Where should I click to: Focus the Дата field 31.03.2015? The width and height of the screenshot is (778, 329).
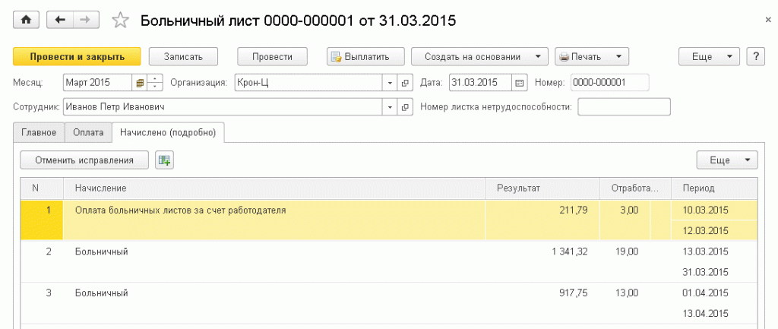point(480,83)
